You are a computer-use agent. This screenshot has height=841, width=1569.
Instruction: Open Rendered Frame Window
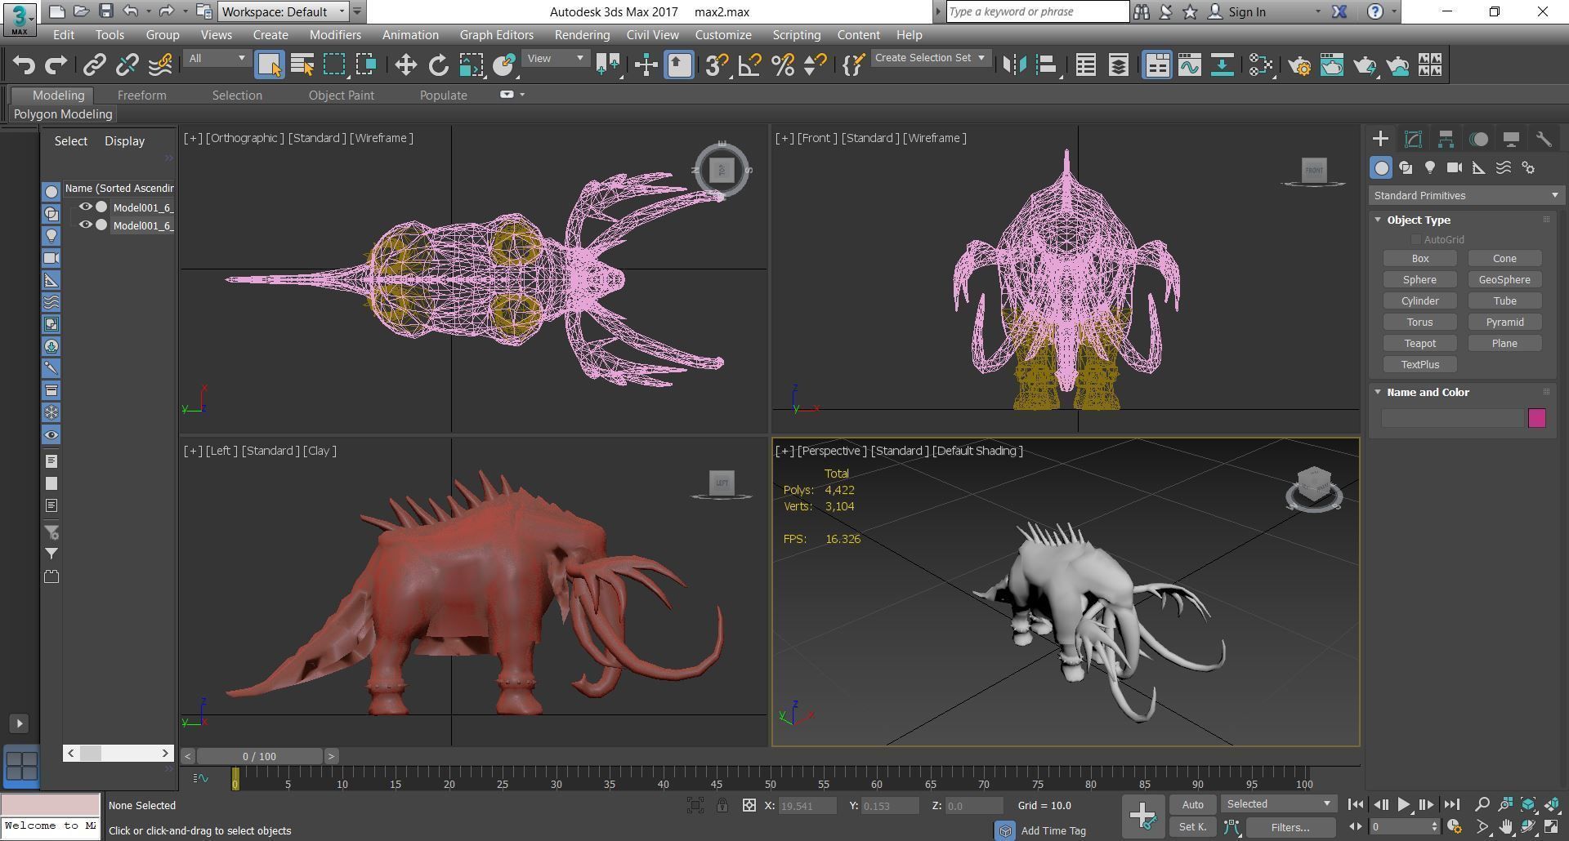(1332, 65)
